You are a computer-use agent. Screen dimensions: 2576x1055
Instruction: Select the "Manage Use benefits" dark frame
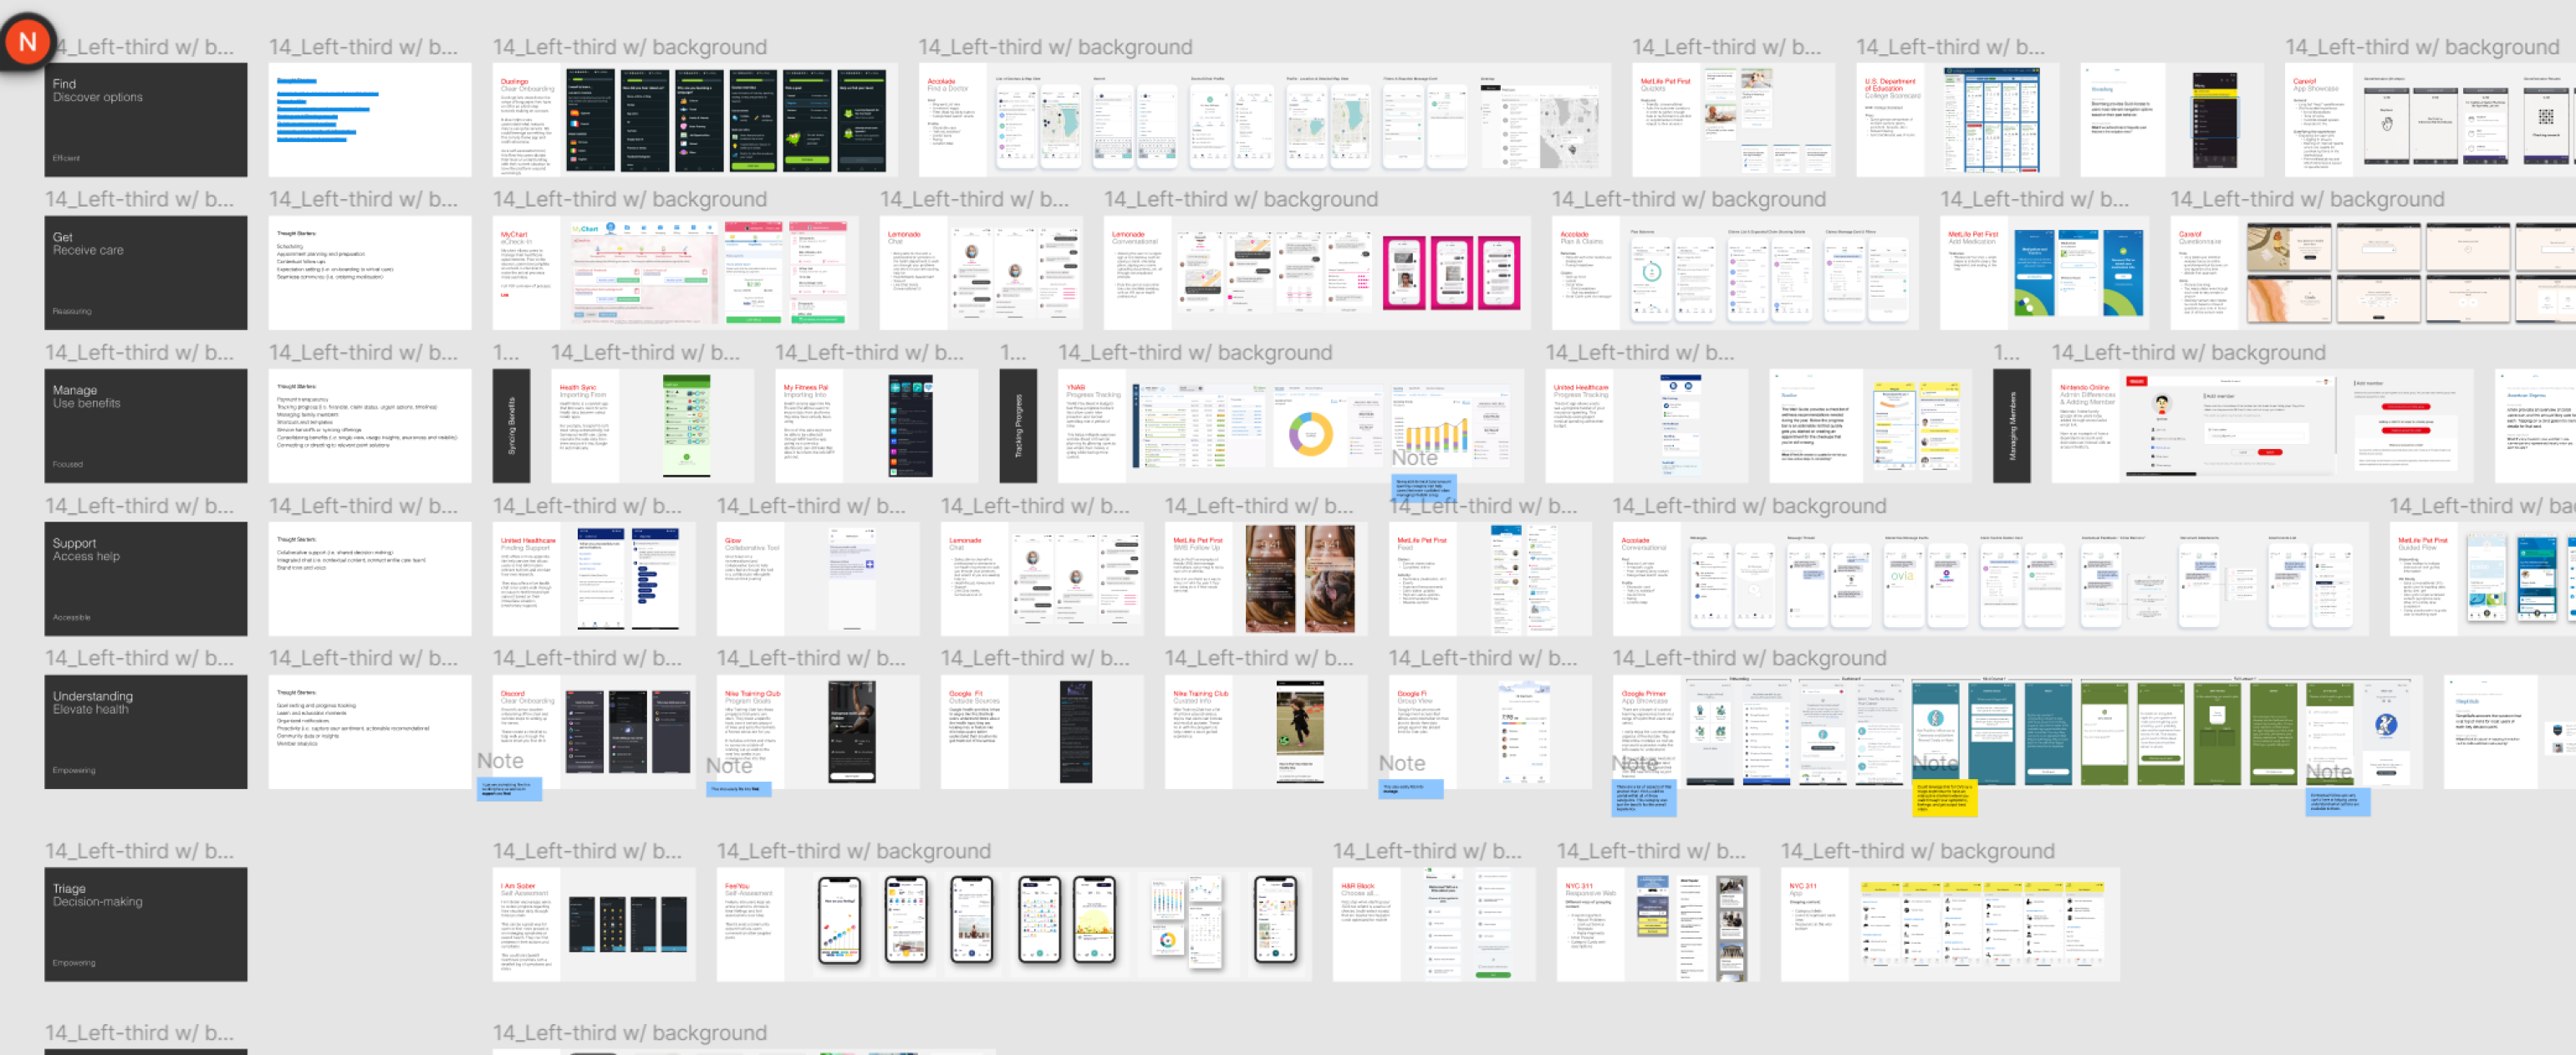point(145,426)
